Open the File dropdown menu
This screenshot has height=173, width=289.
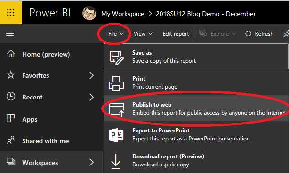(116, 34)
